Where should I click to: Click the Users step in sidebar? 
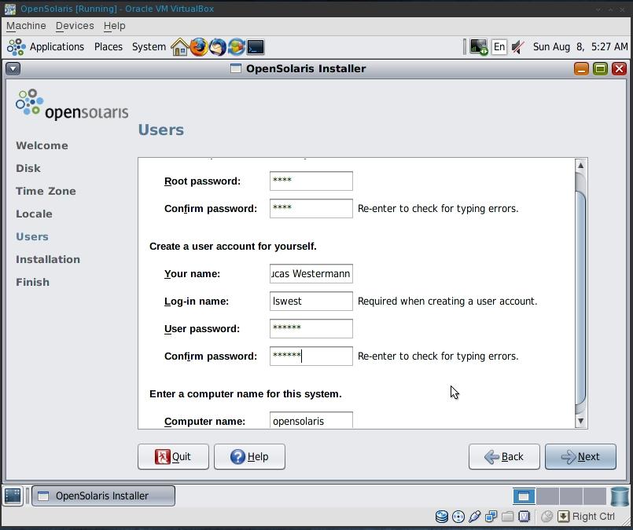pyautogui.click(x=32, y=236)
